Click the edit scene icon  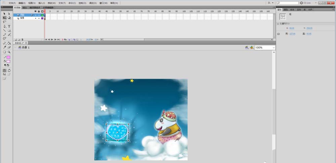247,48
